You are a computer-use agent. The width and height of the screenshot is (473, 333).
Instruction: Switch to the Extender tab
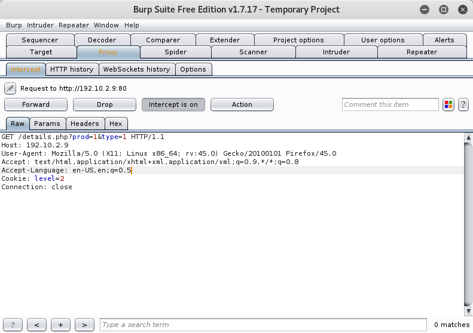(x=225, y=40)
